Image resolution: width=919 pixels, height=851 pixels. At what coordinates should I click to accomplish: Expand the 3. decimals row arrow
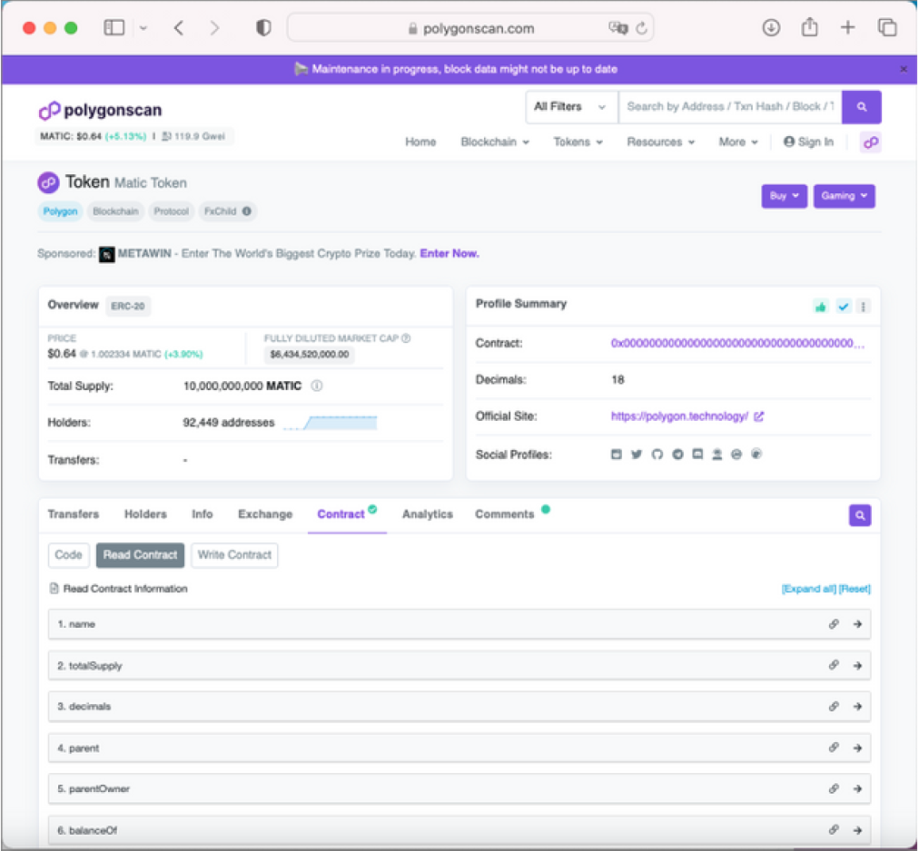[857, 707]
